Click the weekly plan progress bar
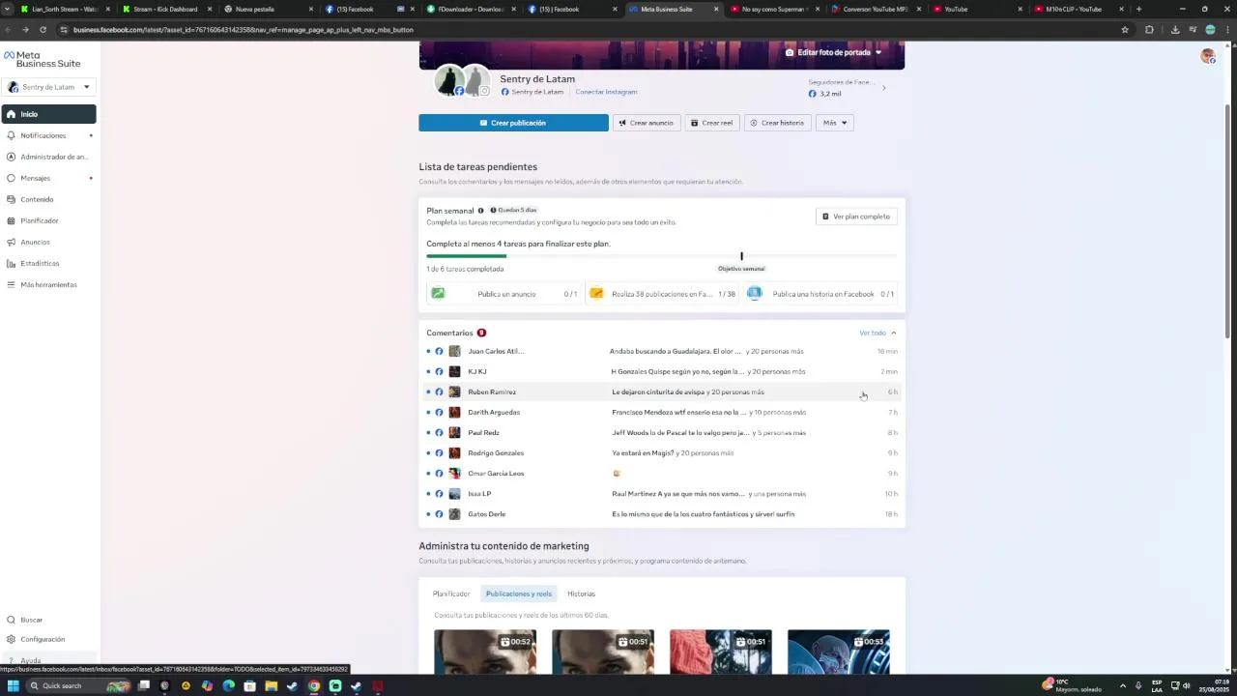The height and width of the screenshot is (696, 1237). tap(661, 256)
